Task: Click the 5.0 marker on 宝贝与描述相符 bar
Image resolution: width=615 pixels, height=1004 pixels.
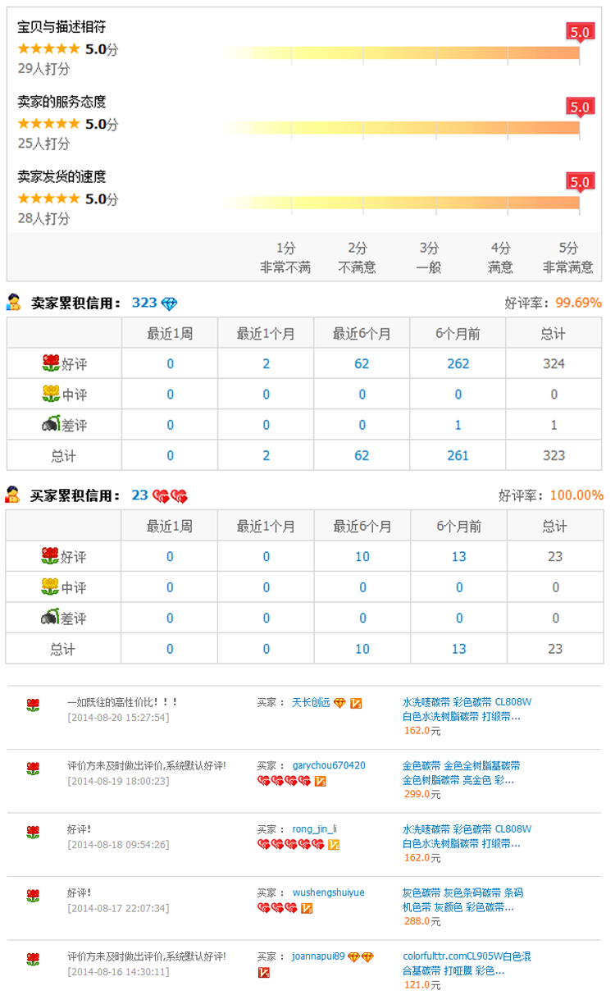Action: [580, 33]
